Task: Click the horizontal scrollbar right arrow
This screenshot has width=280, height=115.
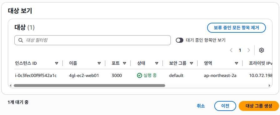Action: tap(269, 86)
